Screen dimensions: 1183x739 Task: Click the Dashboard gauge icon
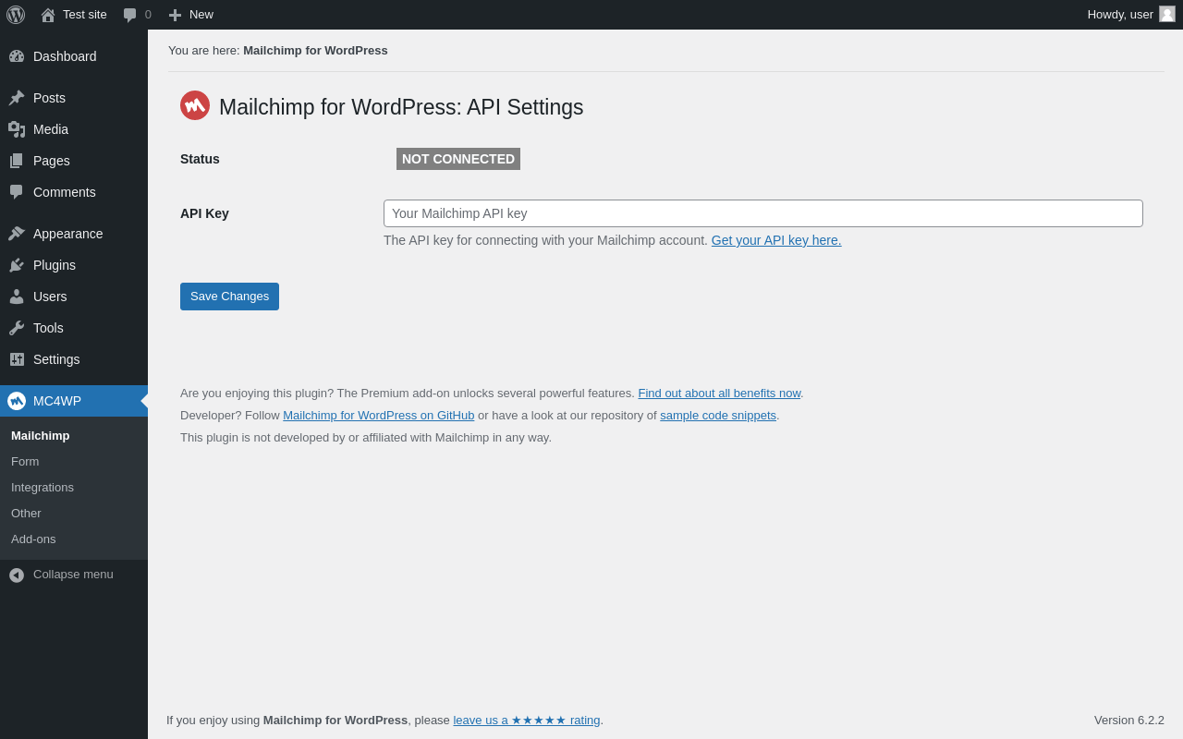point(17,56)
